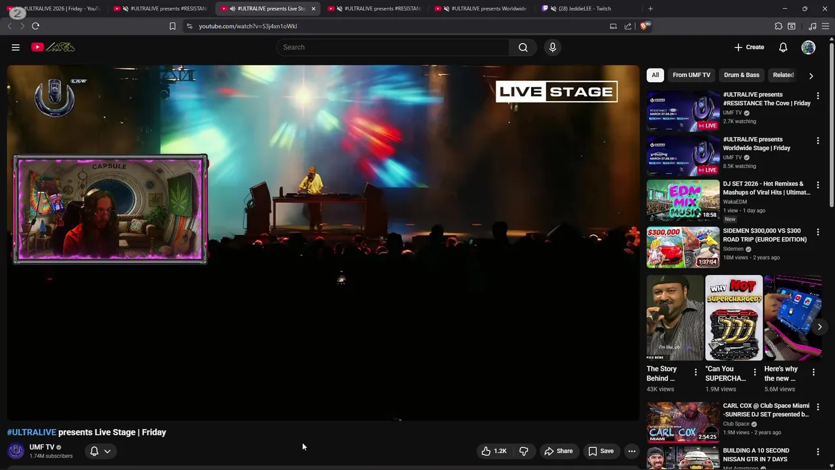The width and height of the screenshot is (835, 470).
Task: Open the Why Not Supercharged short thumbnail
Action: (734, 318)
